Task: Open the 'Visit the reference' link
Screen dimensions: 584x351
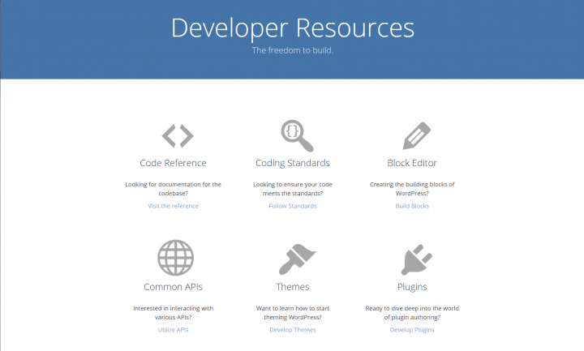Action: (x=173, y=206)
